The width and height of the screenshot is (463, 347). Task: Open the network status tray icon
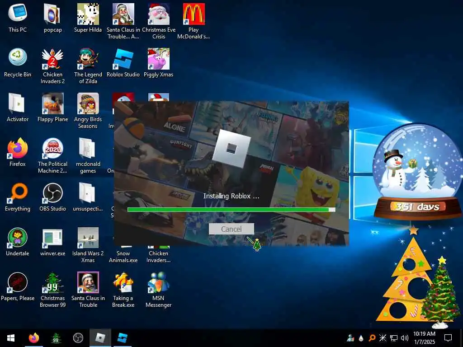tap(394, 338)
